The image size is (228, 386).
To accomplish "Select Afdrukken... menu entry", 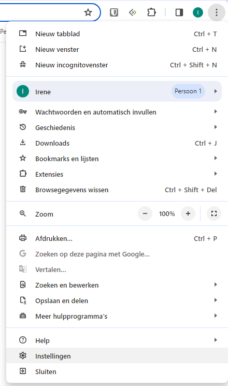I will pos(117,238).
